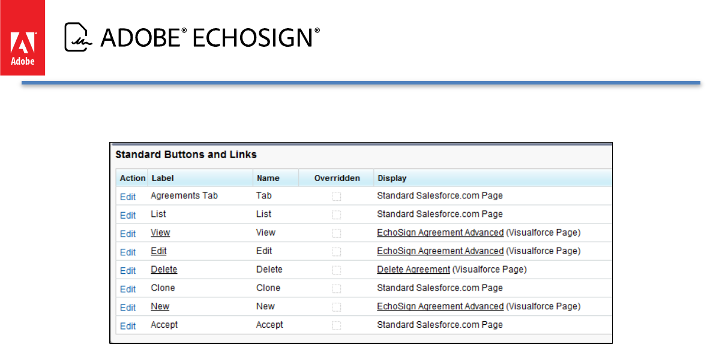Click the Overridden column header

pos(337,179)
